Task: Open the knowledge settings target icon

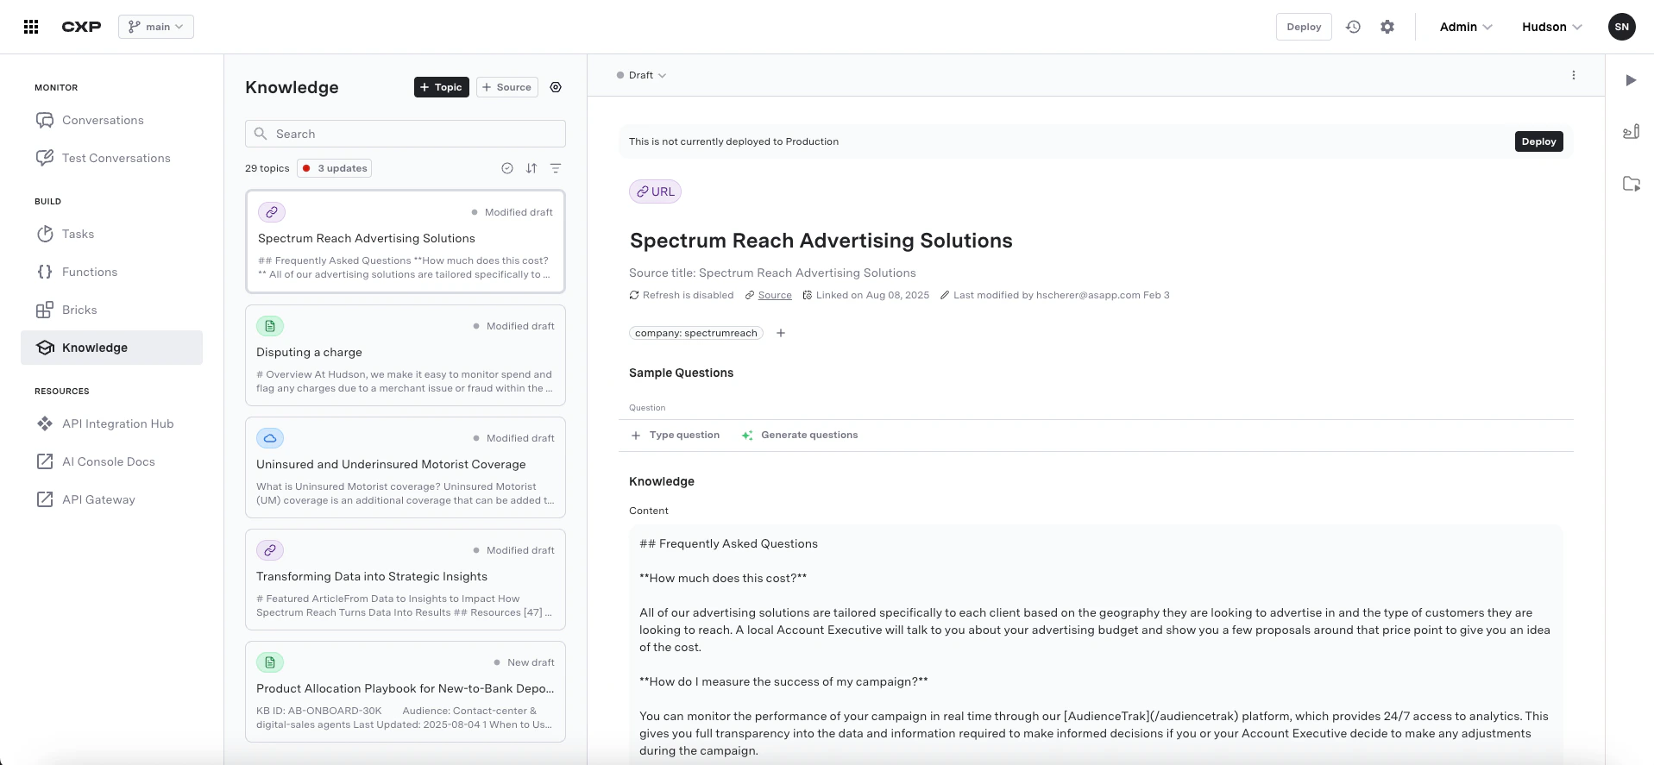Action: point(556,87)
